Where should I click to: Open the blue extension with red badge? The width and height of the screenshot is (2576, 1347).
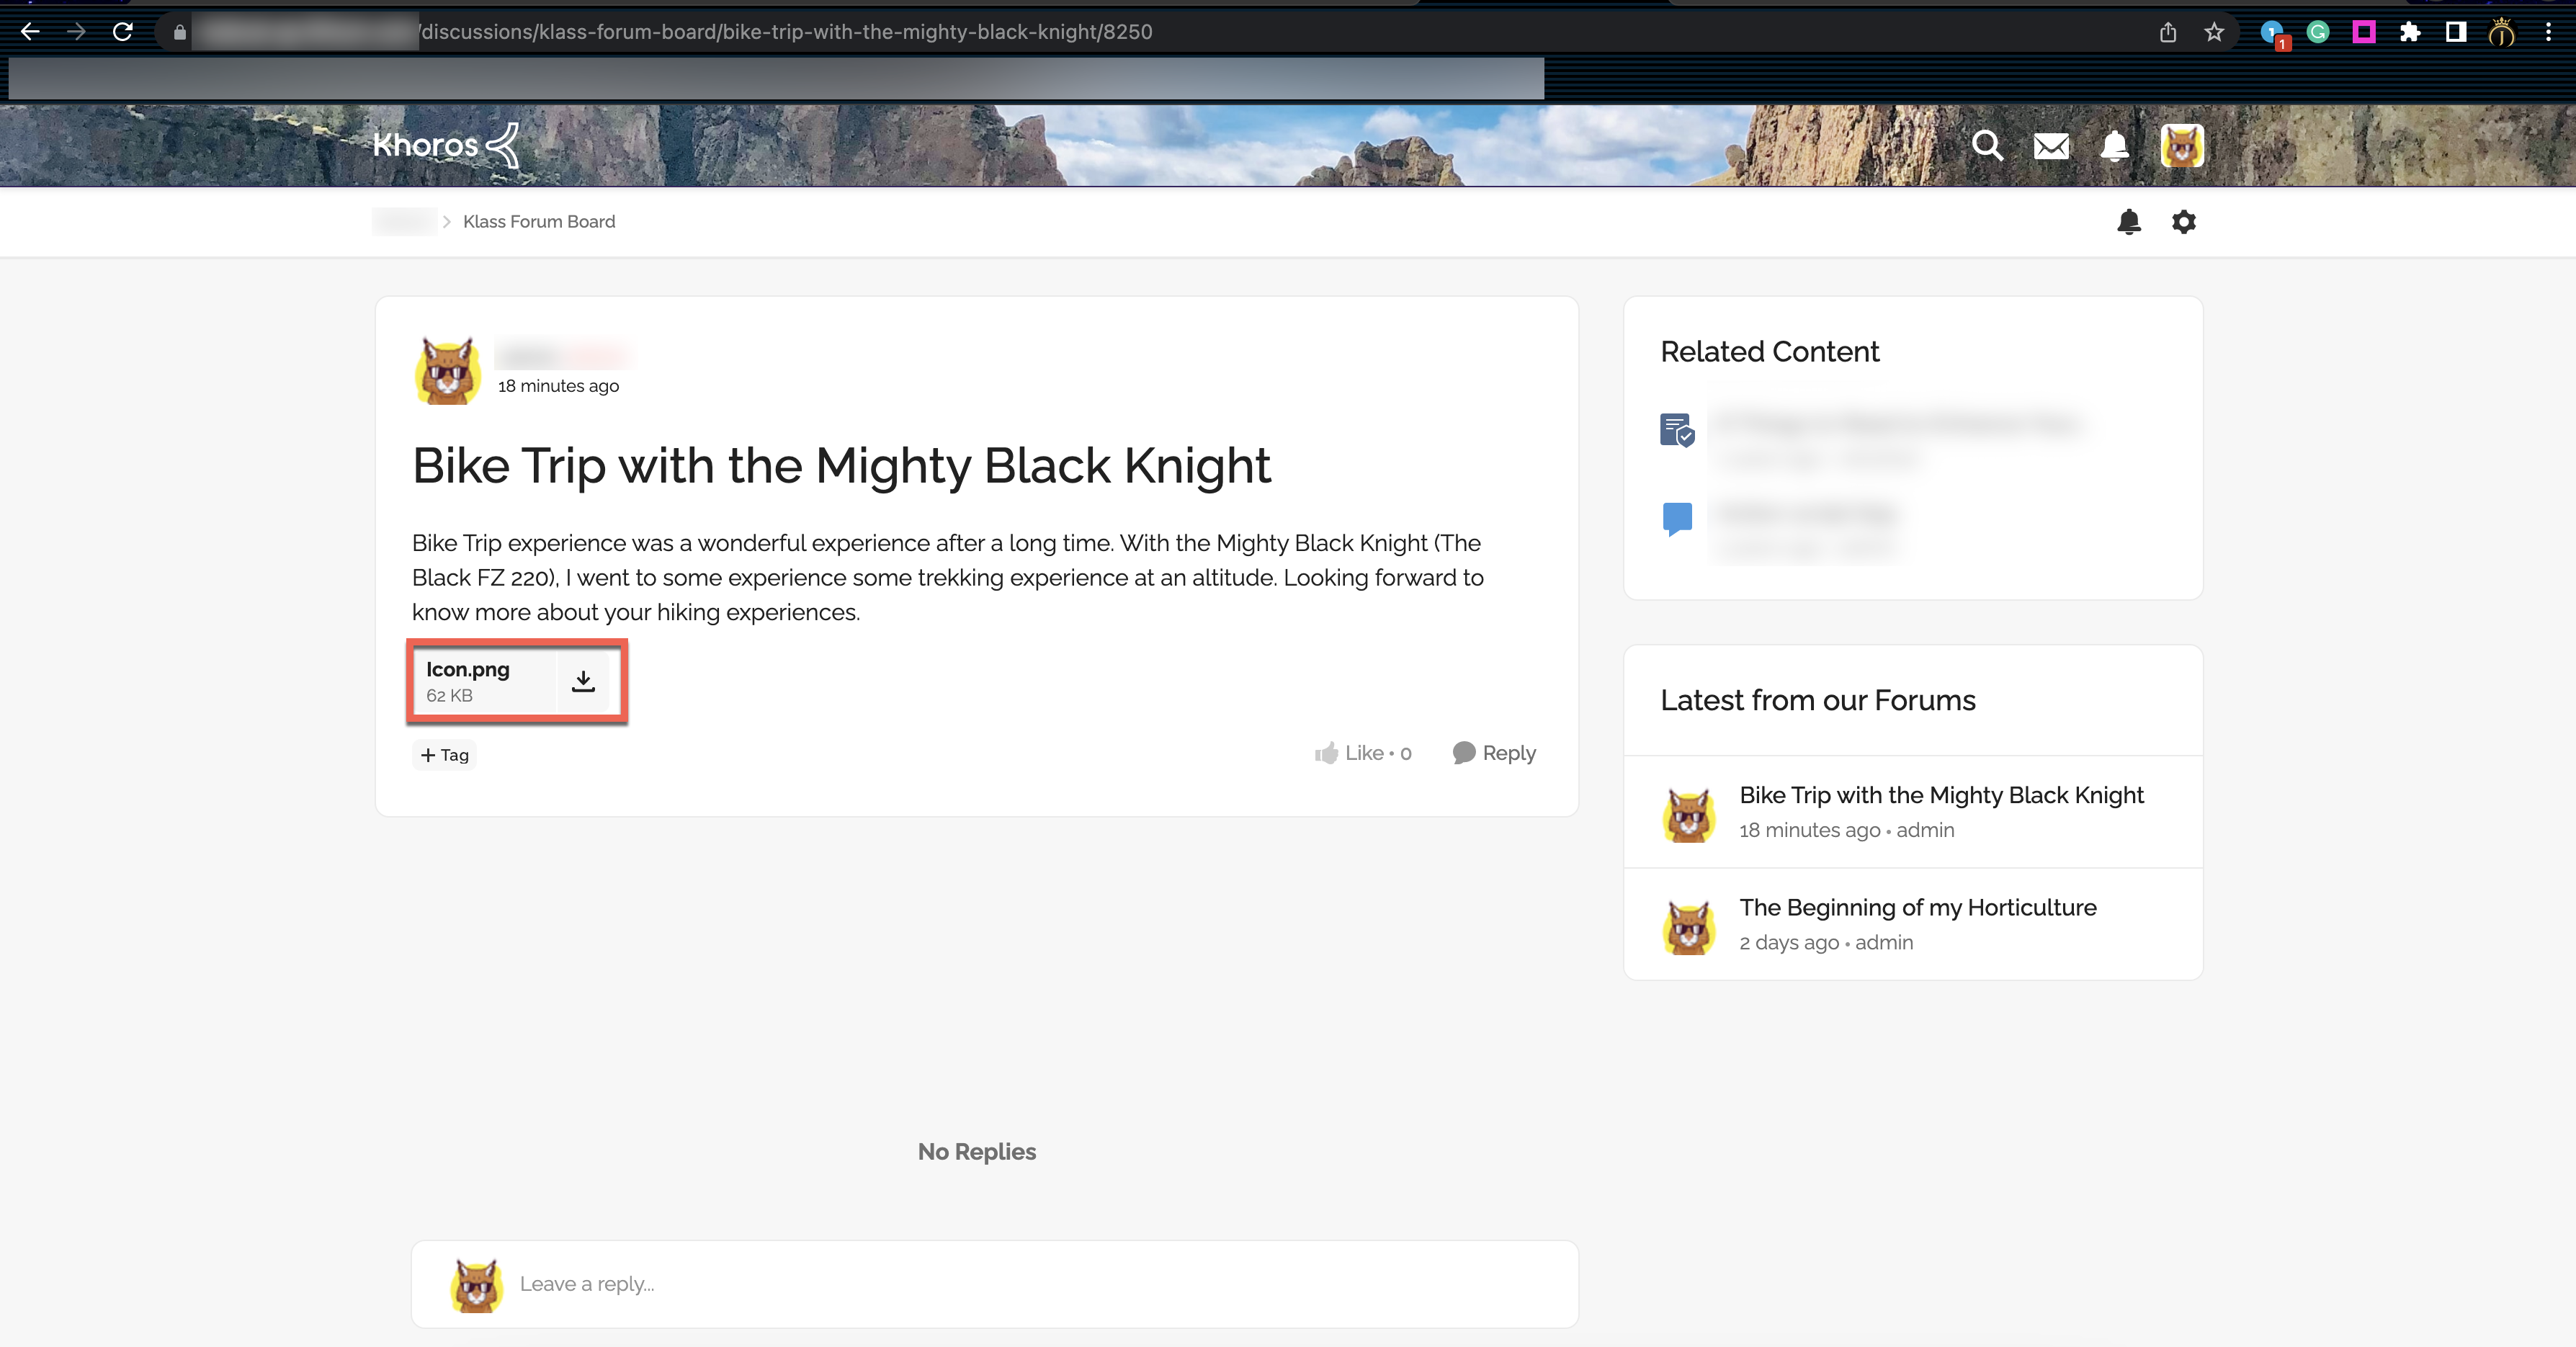(x=2273, y=33)
